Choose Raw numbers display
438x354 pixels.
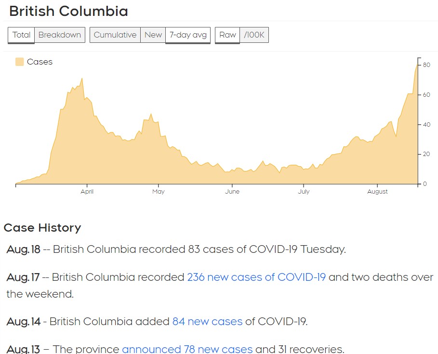(227, 35)
